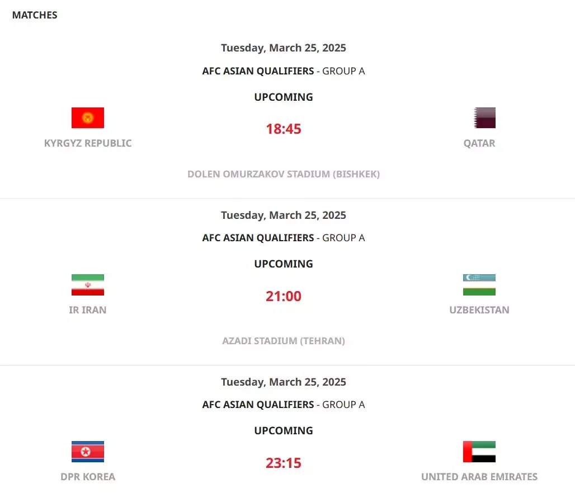
Task: Open the 21:00 match time
Action: tap(284, 296)
